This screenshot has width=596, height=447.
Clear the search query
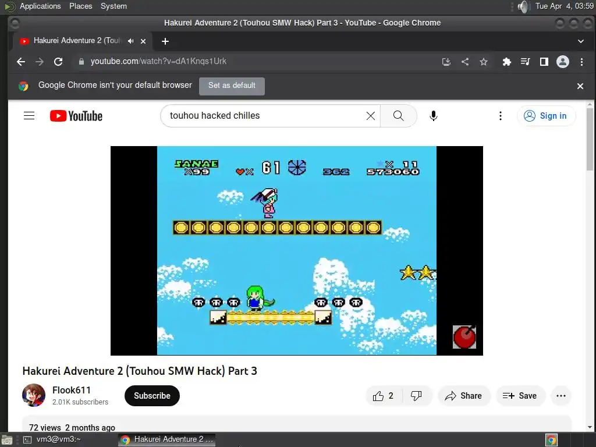[x=371, y=116]
